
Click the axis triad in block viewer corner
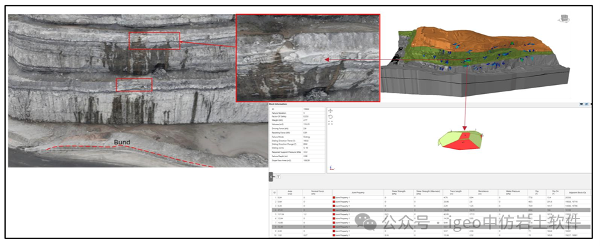click(x=331, y=168)
